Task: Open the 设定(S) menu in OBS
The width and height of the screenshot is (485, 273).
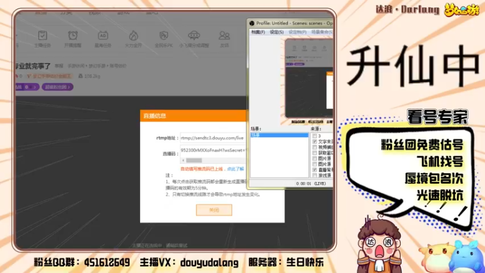Action: 276,32
